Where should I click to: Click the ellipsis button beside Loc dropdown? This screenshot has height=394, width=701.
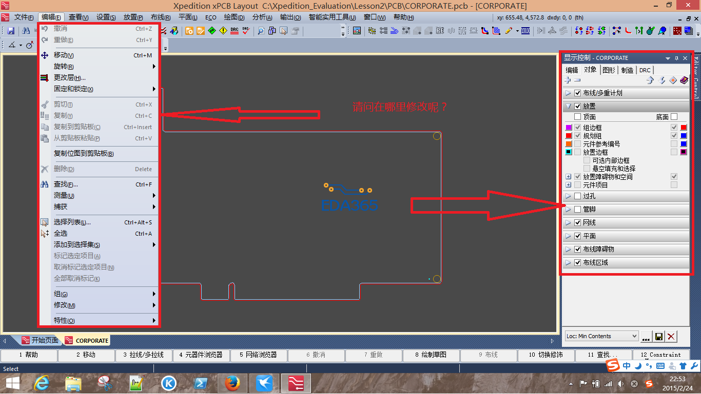pos(646,337)
